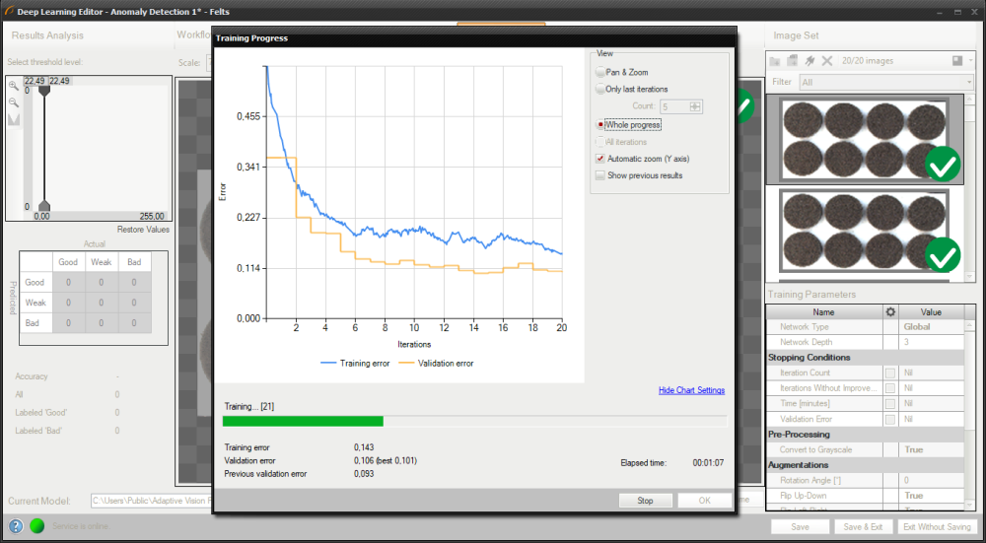This screenshot has width=986, height=543.
Task: Click the add folder icon in Image Set
Action: (776, 61)
